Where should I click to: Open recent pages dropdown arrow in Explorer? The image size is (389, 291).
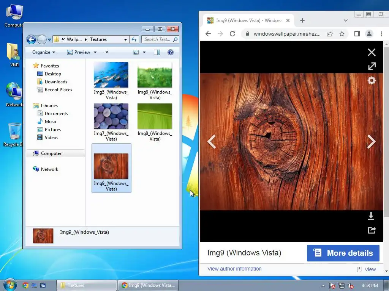pyautogui.click(x=49, y=39)
